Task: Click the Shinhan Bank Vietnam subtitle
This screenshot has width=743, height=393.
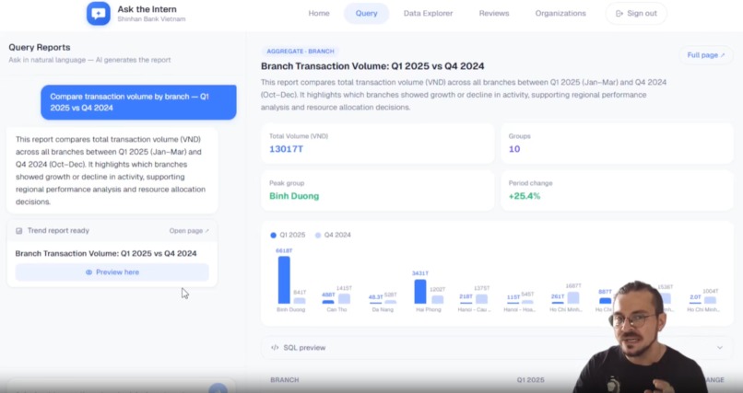Action: click(151, 19)
